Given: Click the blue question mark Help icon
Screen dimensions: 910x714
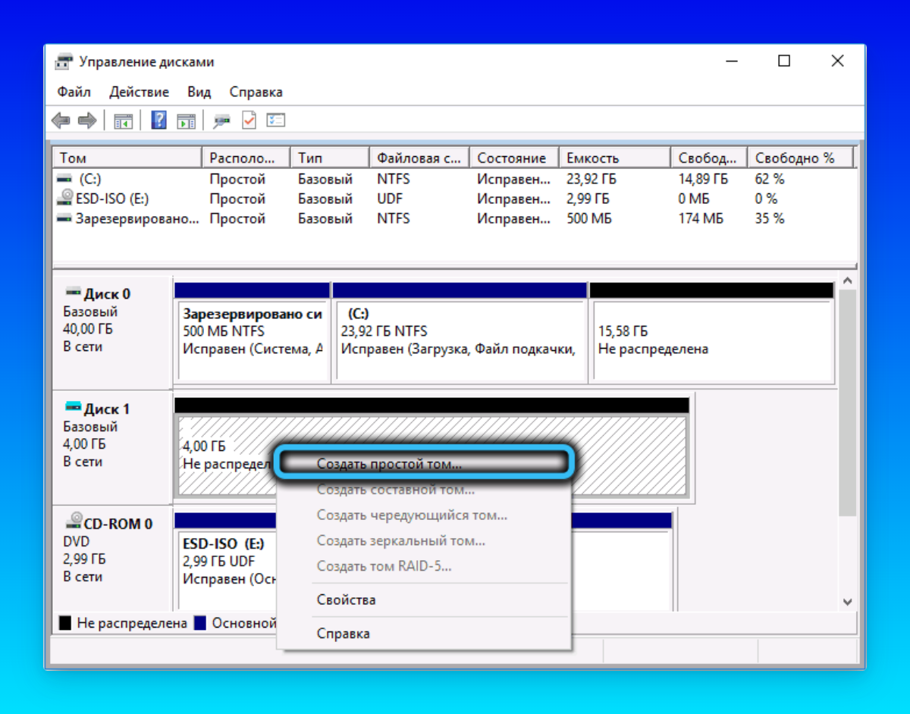Looking at the screenshot, I should [x=158, y=121].
